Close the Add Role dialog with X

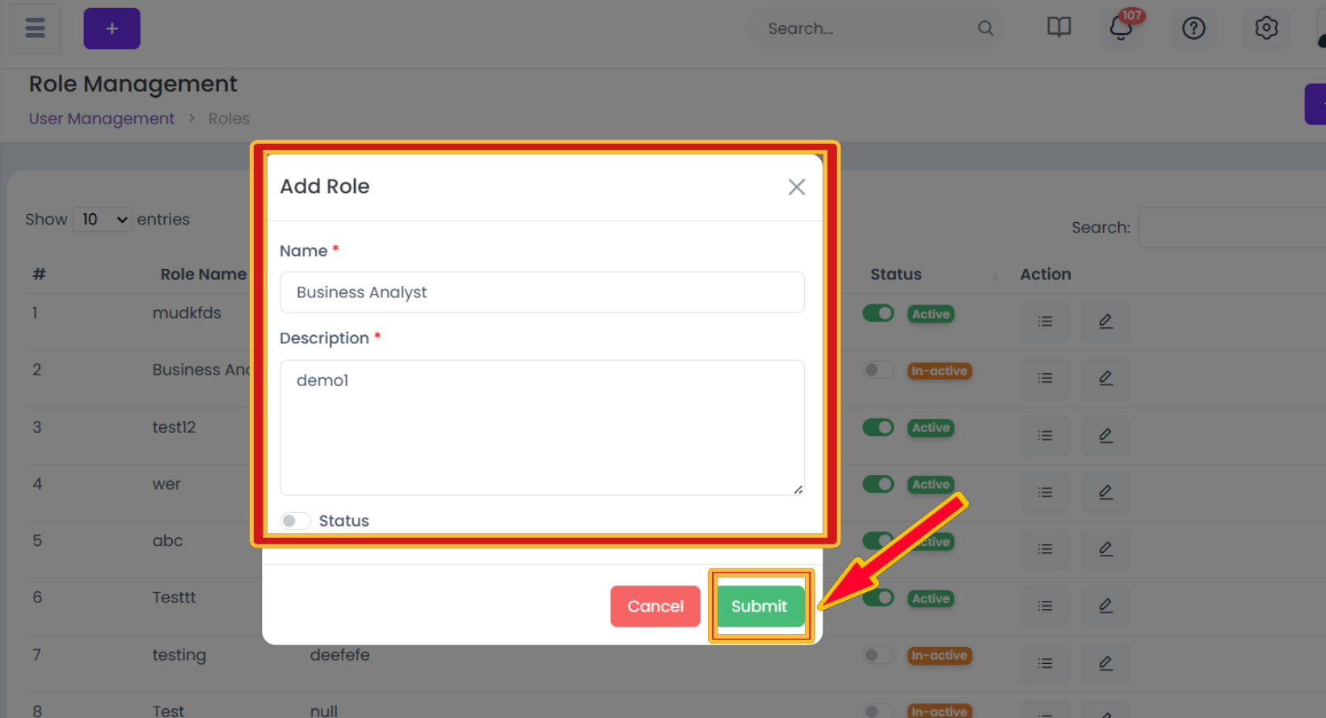797,187
